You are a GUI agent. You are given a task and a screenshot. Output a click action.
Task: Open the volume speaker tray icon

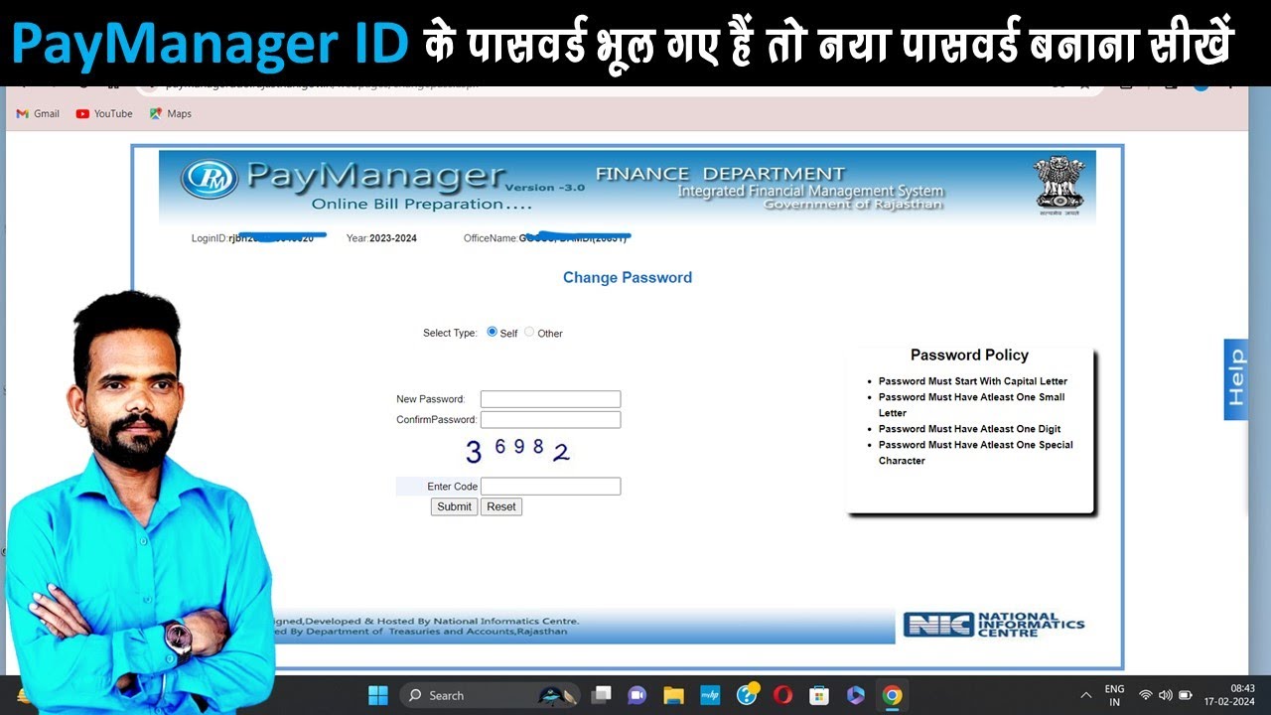coord(1165,695)
